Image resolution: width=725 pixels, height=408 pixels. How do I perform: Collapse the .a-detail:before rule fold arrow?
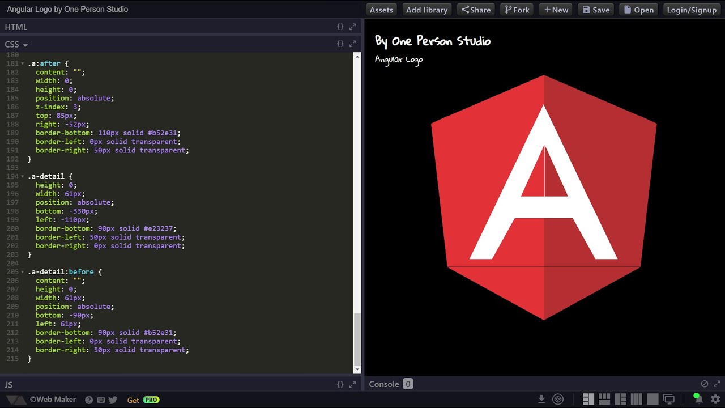(x=23, y=272)
